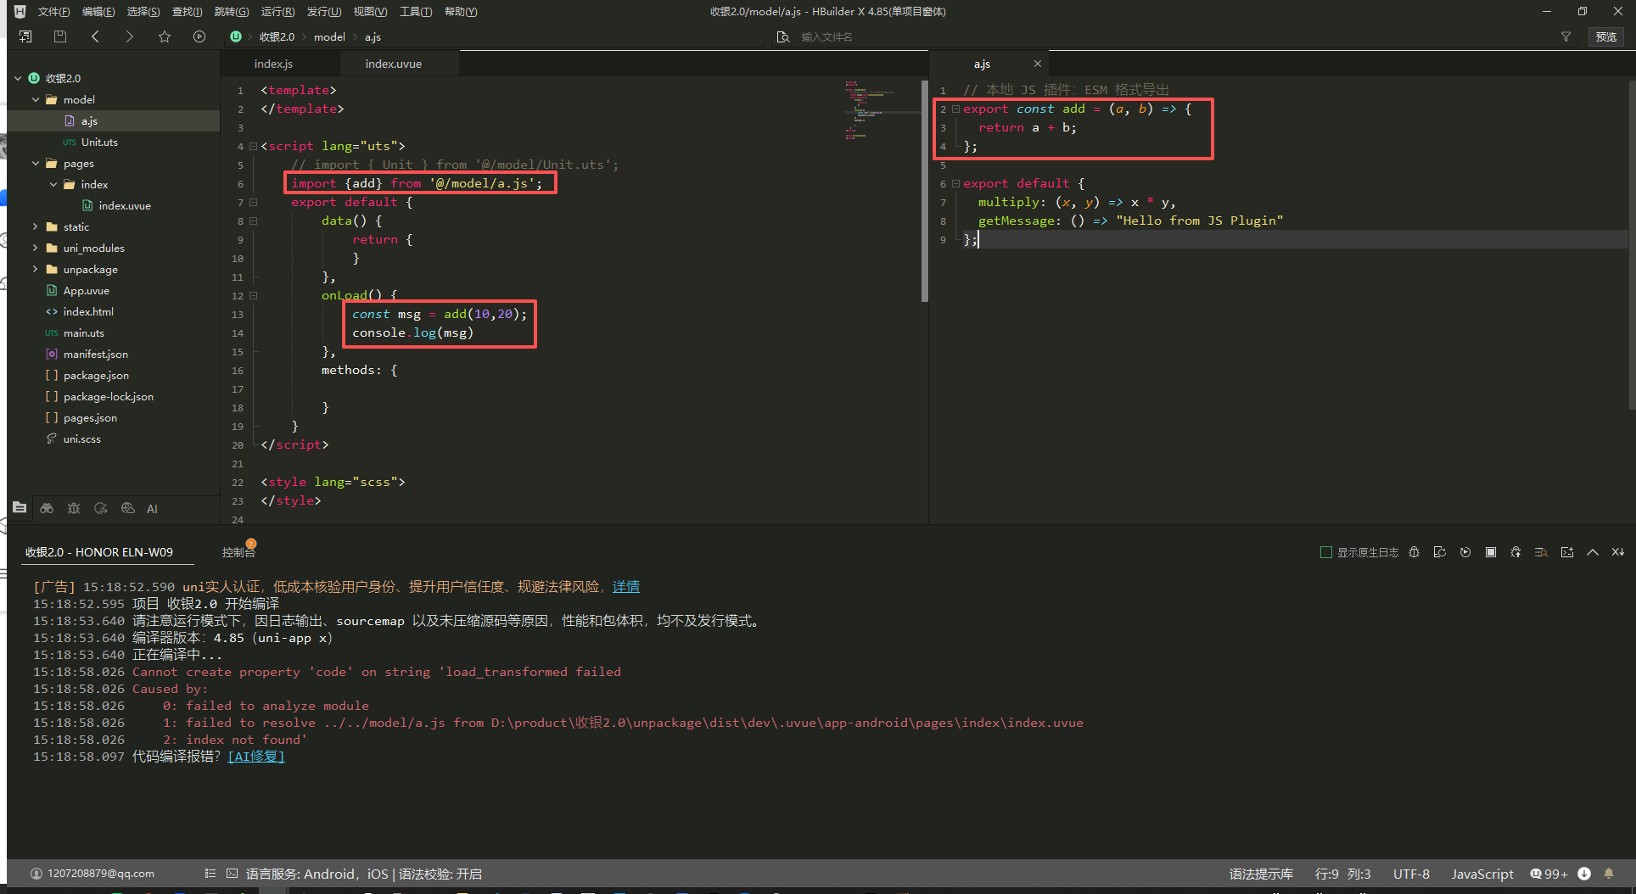Expand the static folder
Viewport: 1636px width, 894px height.
36,226
